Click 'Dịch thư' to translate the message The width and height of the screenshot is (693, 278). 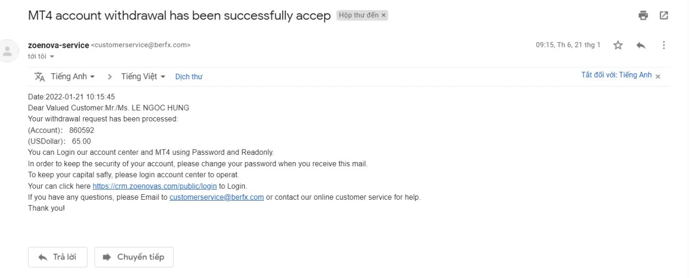(189, 77)
